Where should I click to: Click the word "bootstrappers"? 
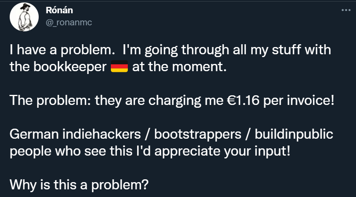point(198,135)
